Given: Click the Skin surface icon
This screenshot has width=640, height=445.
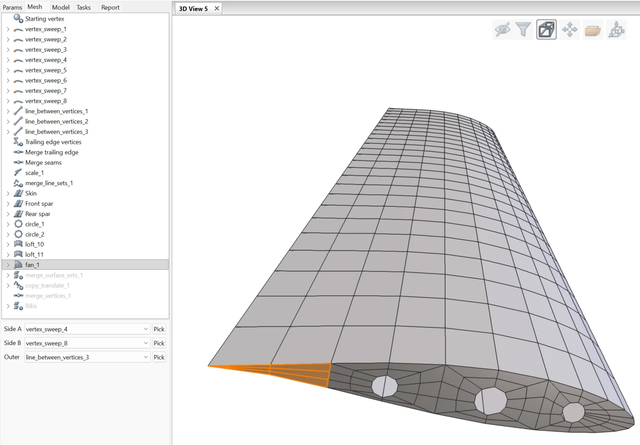Looking at the screenshot, I should click(18, 193).
